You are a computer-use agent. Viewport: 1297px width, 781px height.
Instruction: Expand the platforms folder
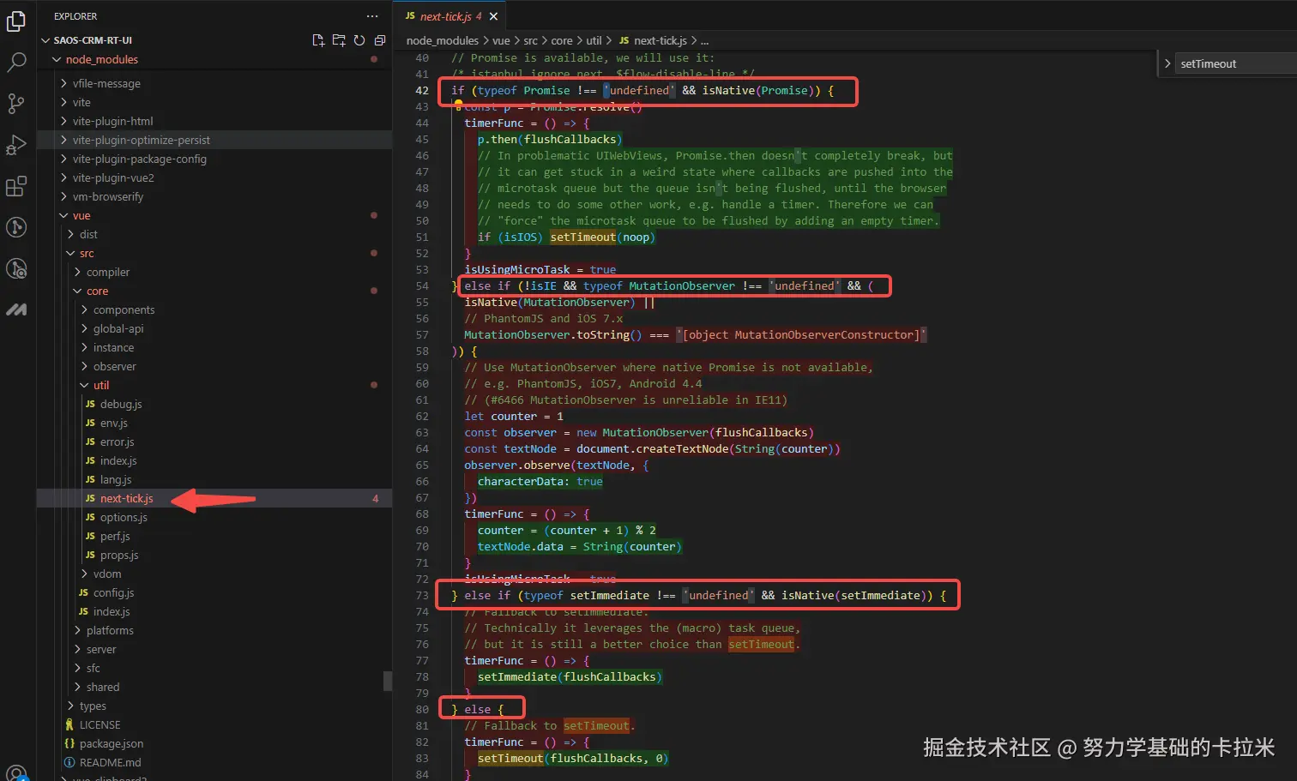click(x=214, y=630)
